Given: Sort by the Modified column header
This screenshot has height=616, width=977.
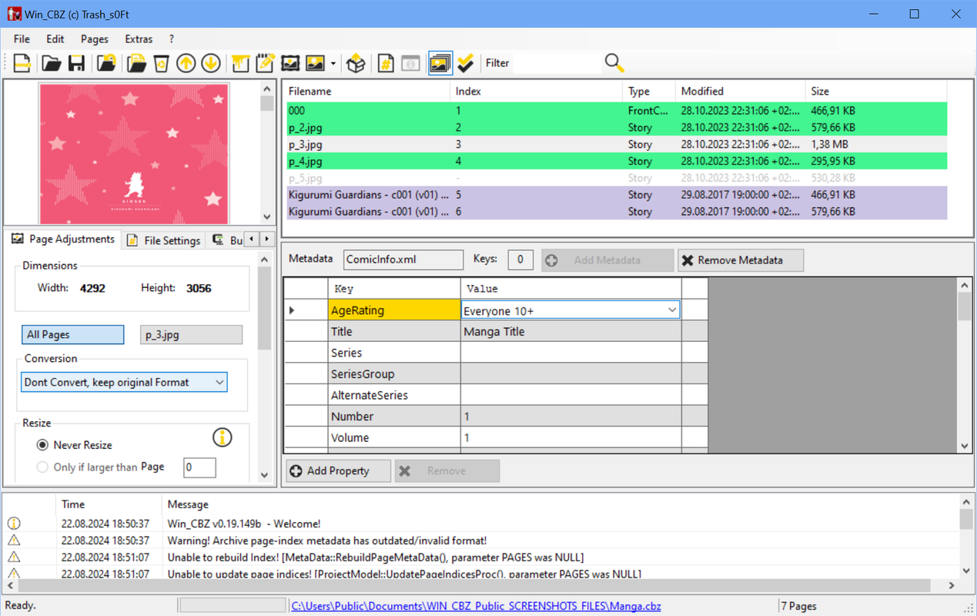Looking at the screenshot, I should 741,91.
